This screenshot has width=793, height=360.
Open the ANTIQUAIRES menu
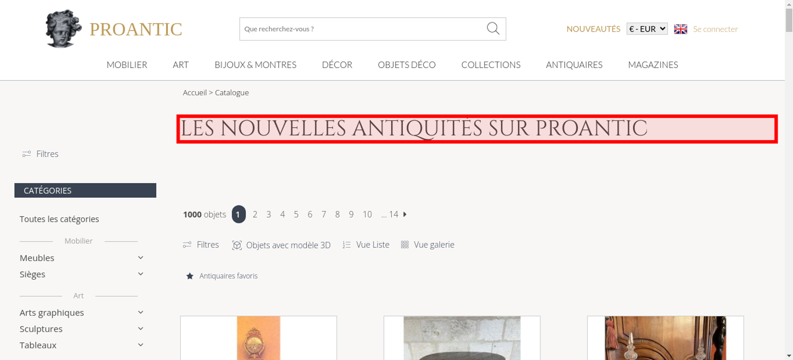574,65
